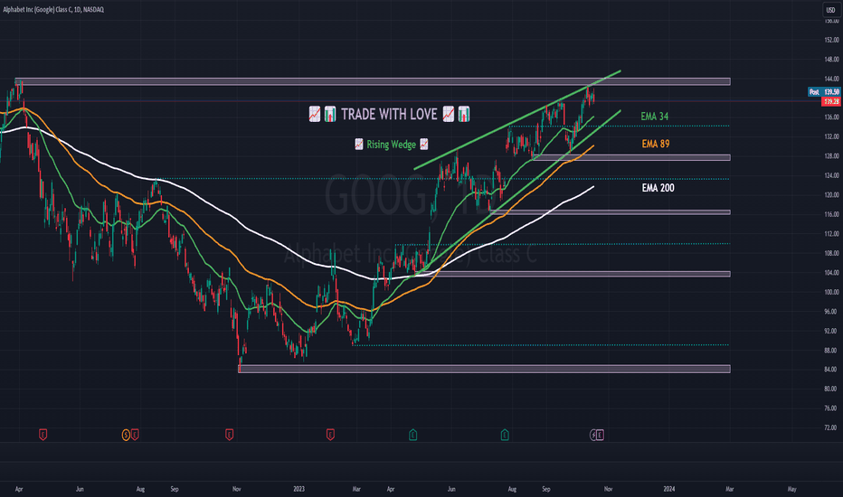Select the 'Rising Wedge' text annotation
Screen dimensions: 843x497
pyautogui.click(x=392, y=144)
